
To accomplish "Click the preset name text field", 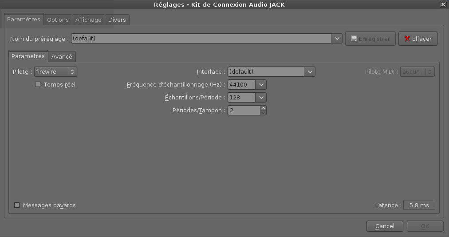I will pyautogui.click(x=201, y=39).
